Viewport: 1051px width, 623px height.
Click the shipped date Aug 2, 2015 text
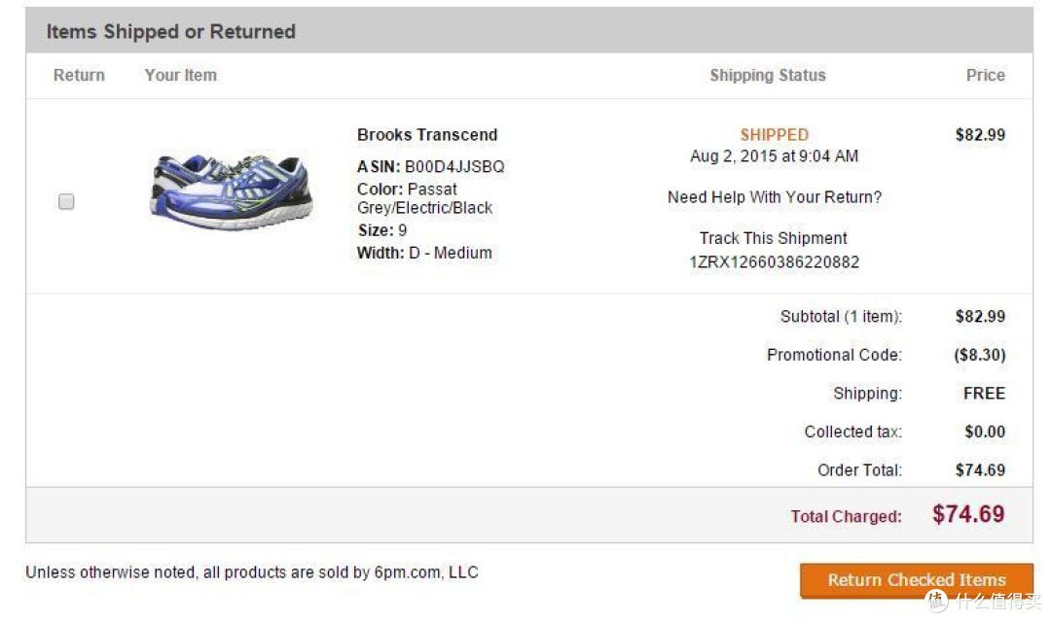coord(775,156)
